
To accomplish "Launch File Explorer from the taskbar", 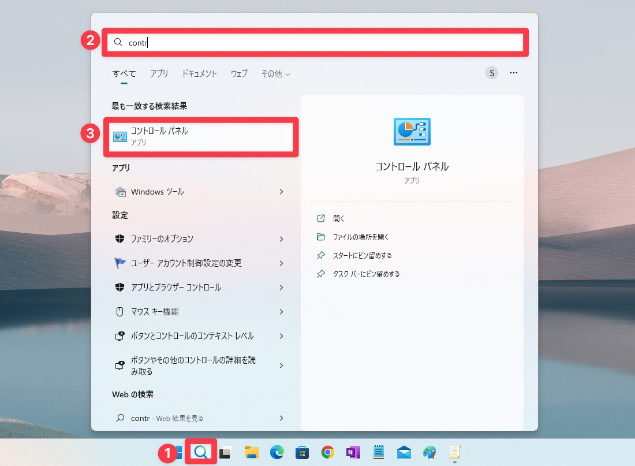I will click(x=252, y=452).
